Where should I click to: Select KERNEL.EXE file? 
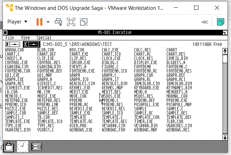click(x=80, y=88)
